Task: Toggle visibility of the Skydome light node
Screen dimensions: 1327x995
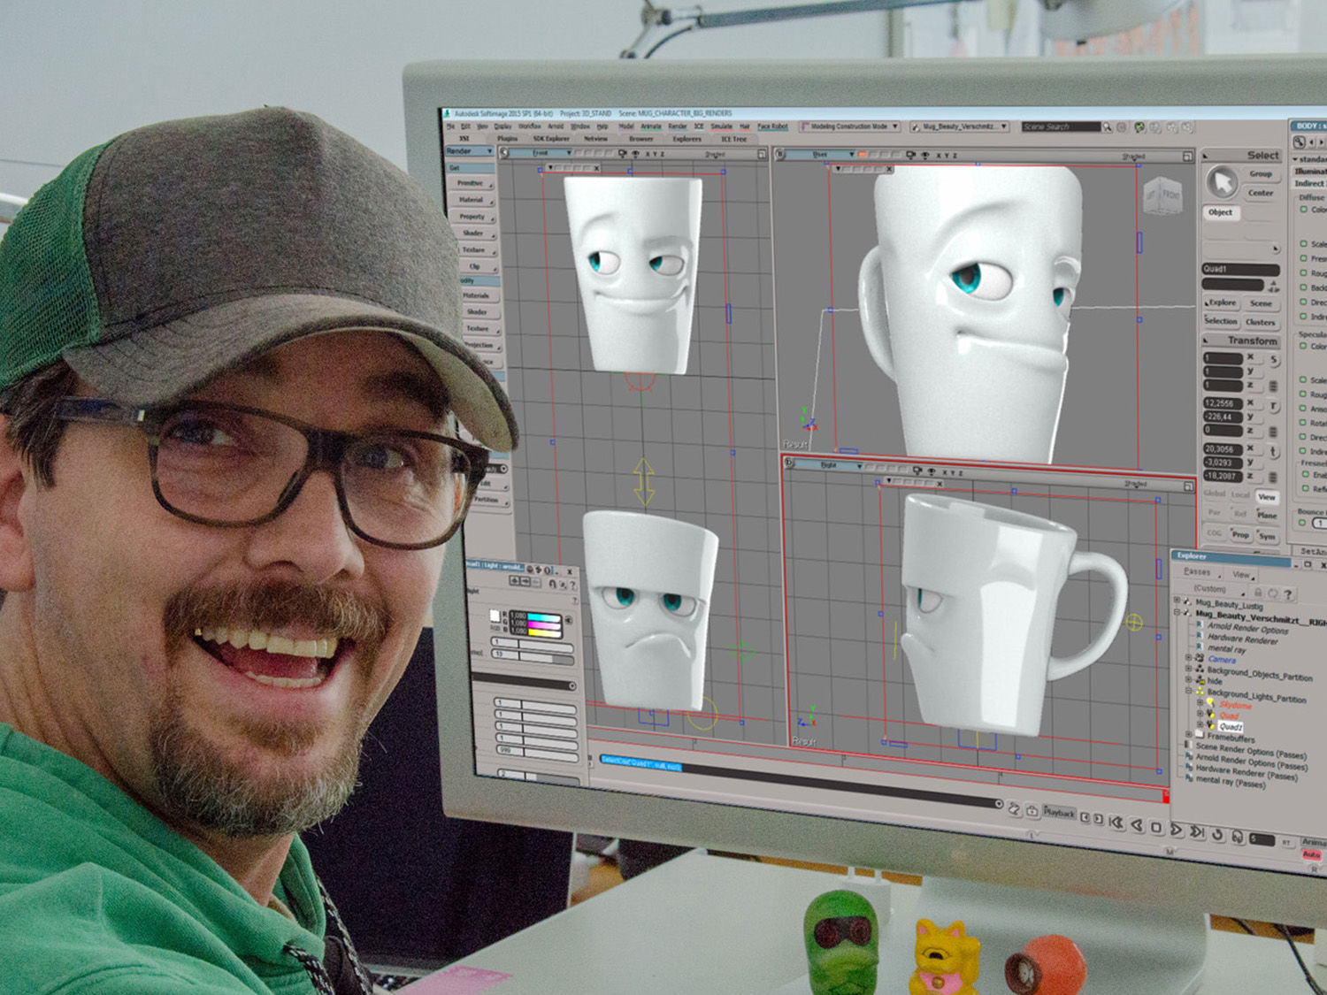Action: point(1210,701)
